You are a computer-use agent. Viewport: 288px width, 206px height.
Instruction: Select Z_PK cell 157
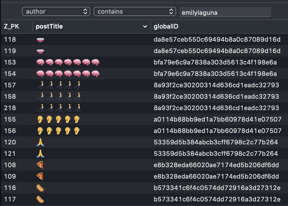click(10, 85)
